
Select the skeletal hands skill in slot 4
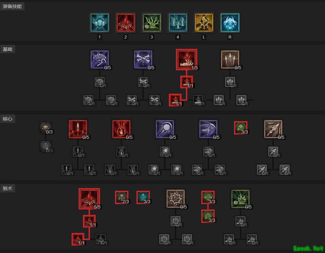pos(178,23)
